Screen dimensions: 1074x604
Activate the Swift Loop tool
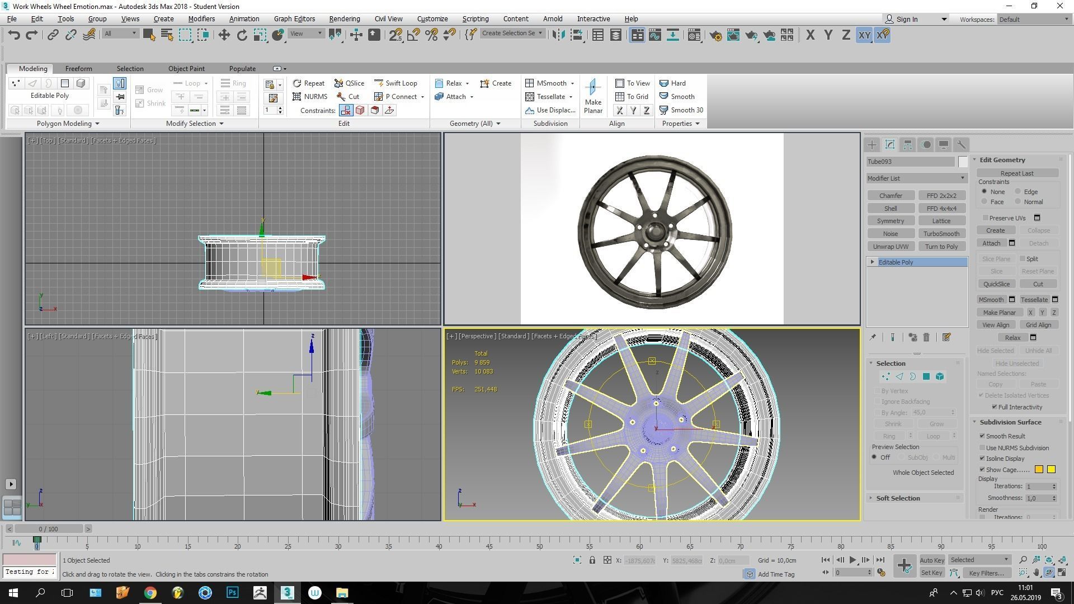[x=397, y=83]
